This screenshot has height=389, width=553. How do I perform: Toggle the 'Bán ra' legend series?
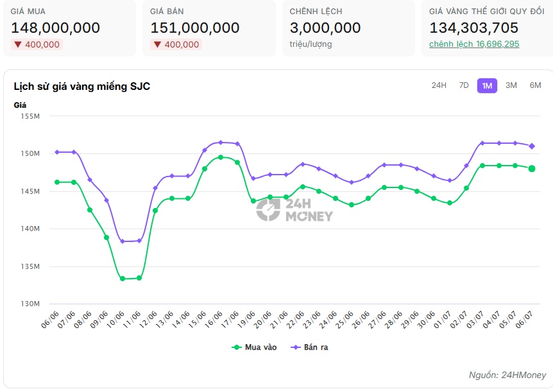(x=309, y=347)
